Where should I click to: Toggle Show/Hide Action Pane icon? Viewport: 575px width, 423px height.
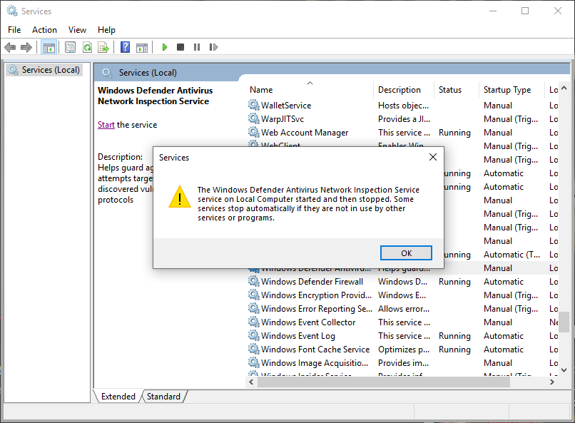(142, 48)
